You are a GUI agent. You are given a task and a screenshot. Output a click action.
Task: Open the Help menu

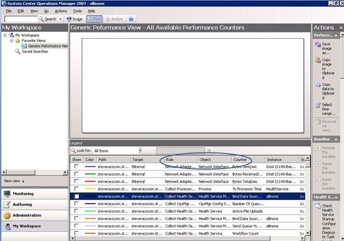pos(91,11)
